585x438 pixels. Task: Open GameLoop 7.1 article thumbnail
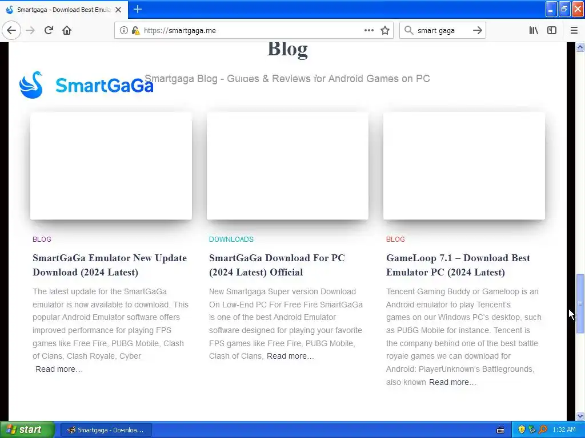coord(464,166)
